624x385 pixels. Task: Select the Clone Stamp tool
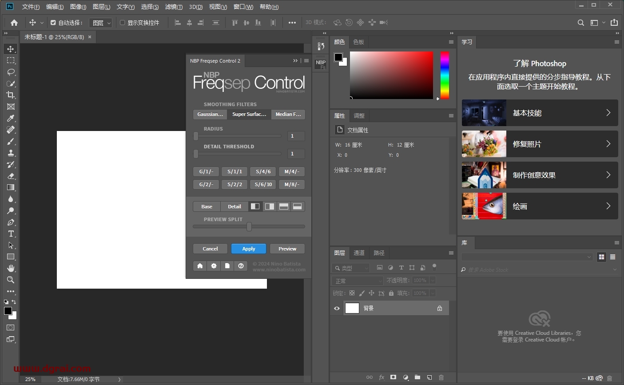pyautogui.click(x=11, y=153)
